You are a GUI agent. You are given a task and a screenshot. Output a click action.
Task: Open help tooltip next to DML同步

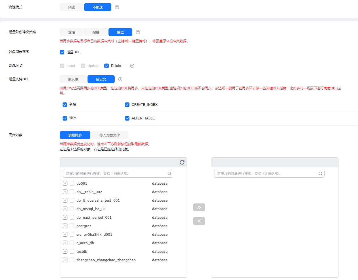point(132,66)
